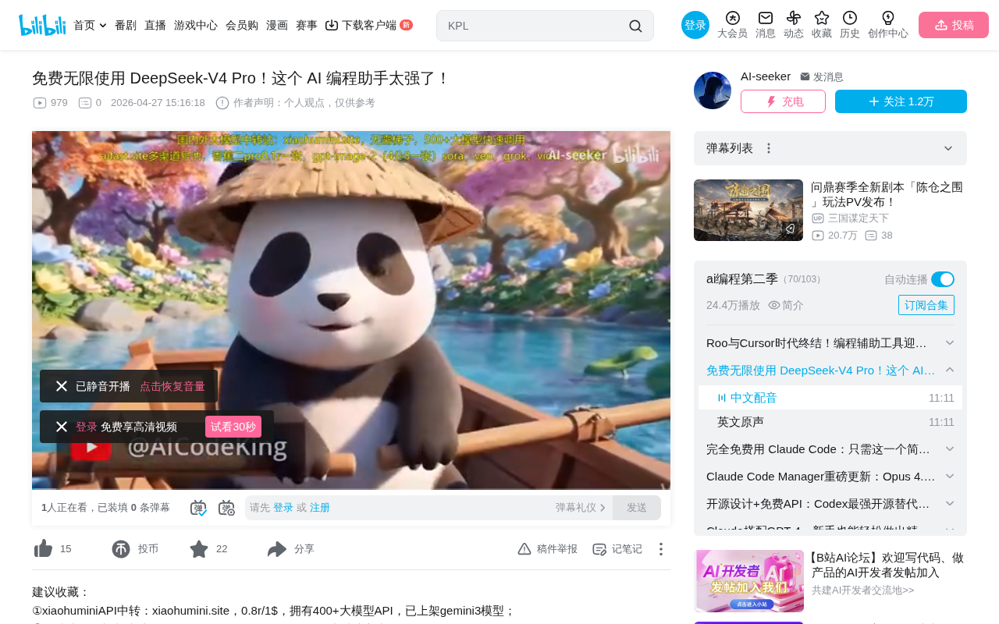Screen dimensions: 999x624
Task: Open danmaku list options dots
Action: (769, 148)
